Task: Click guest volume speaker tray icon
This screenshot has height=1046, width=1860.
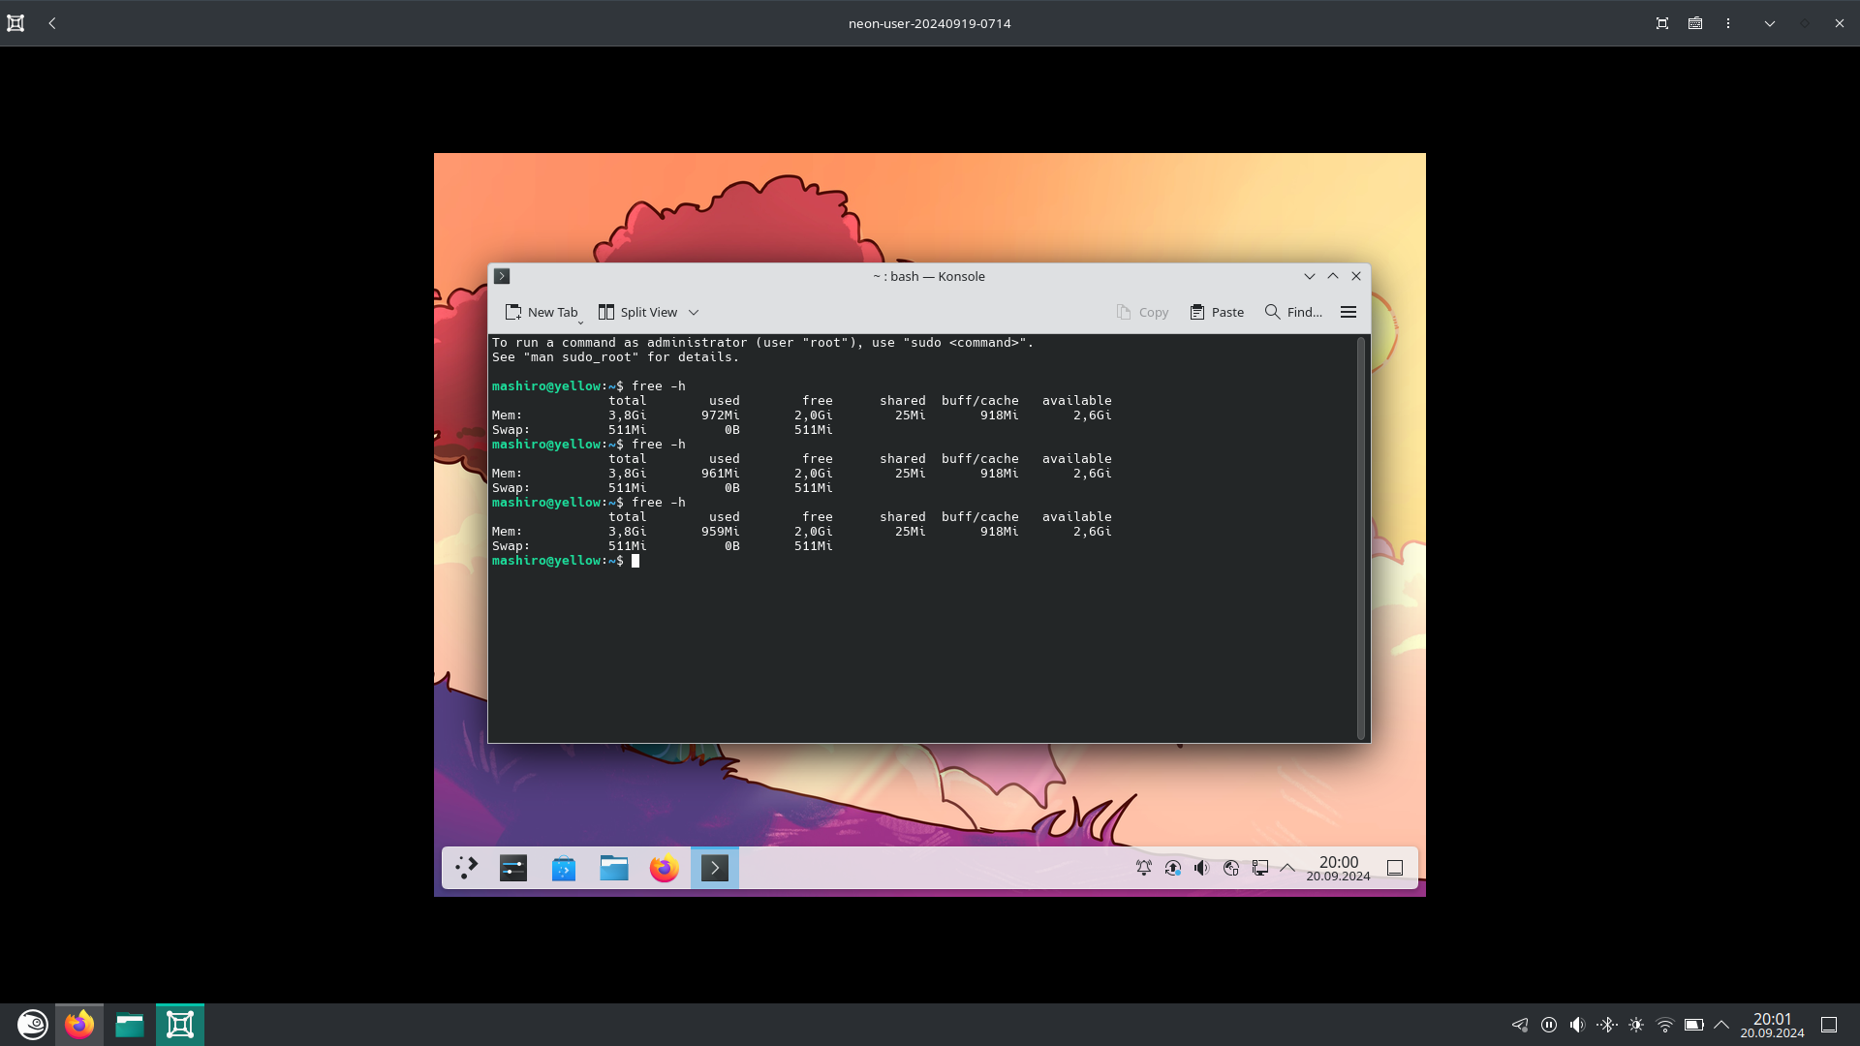Action: click(1201, 868)
